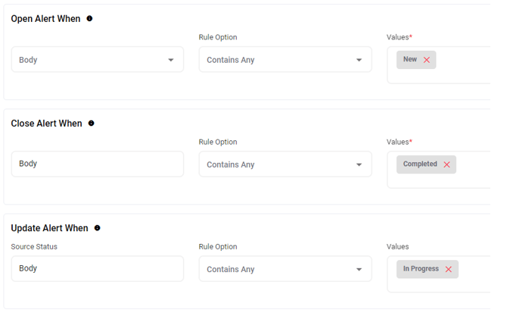Image resolution: width=507 pixels, height=313 pixels.
Task: Select the Completed chip label
Action: click(x=420, y=164)
